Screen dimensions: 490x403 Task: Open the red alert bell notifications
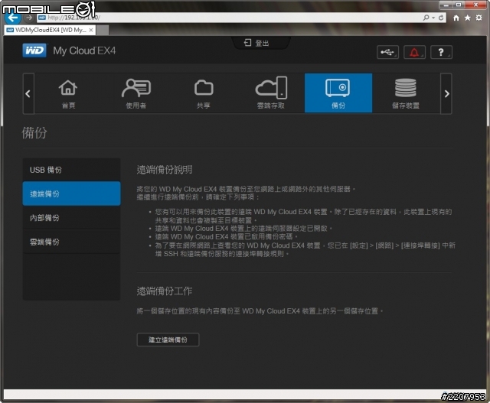(x=414, y=52)
